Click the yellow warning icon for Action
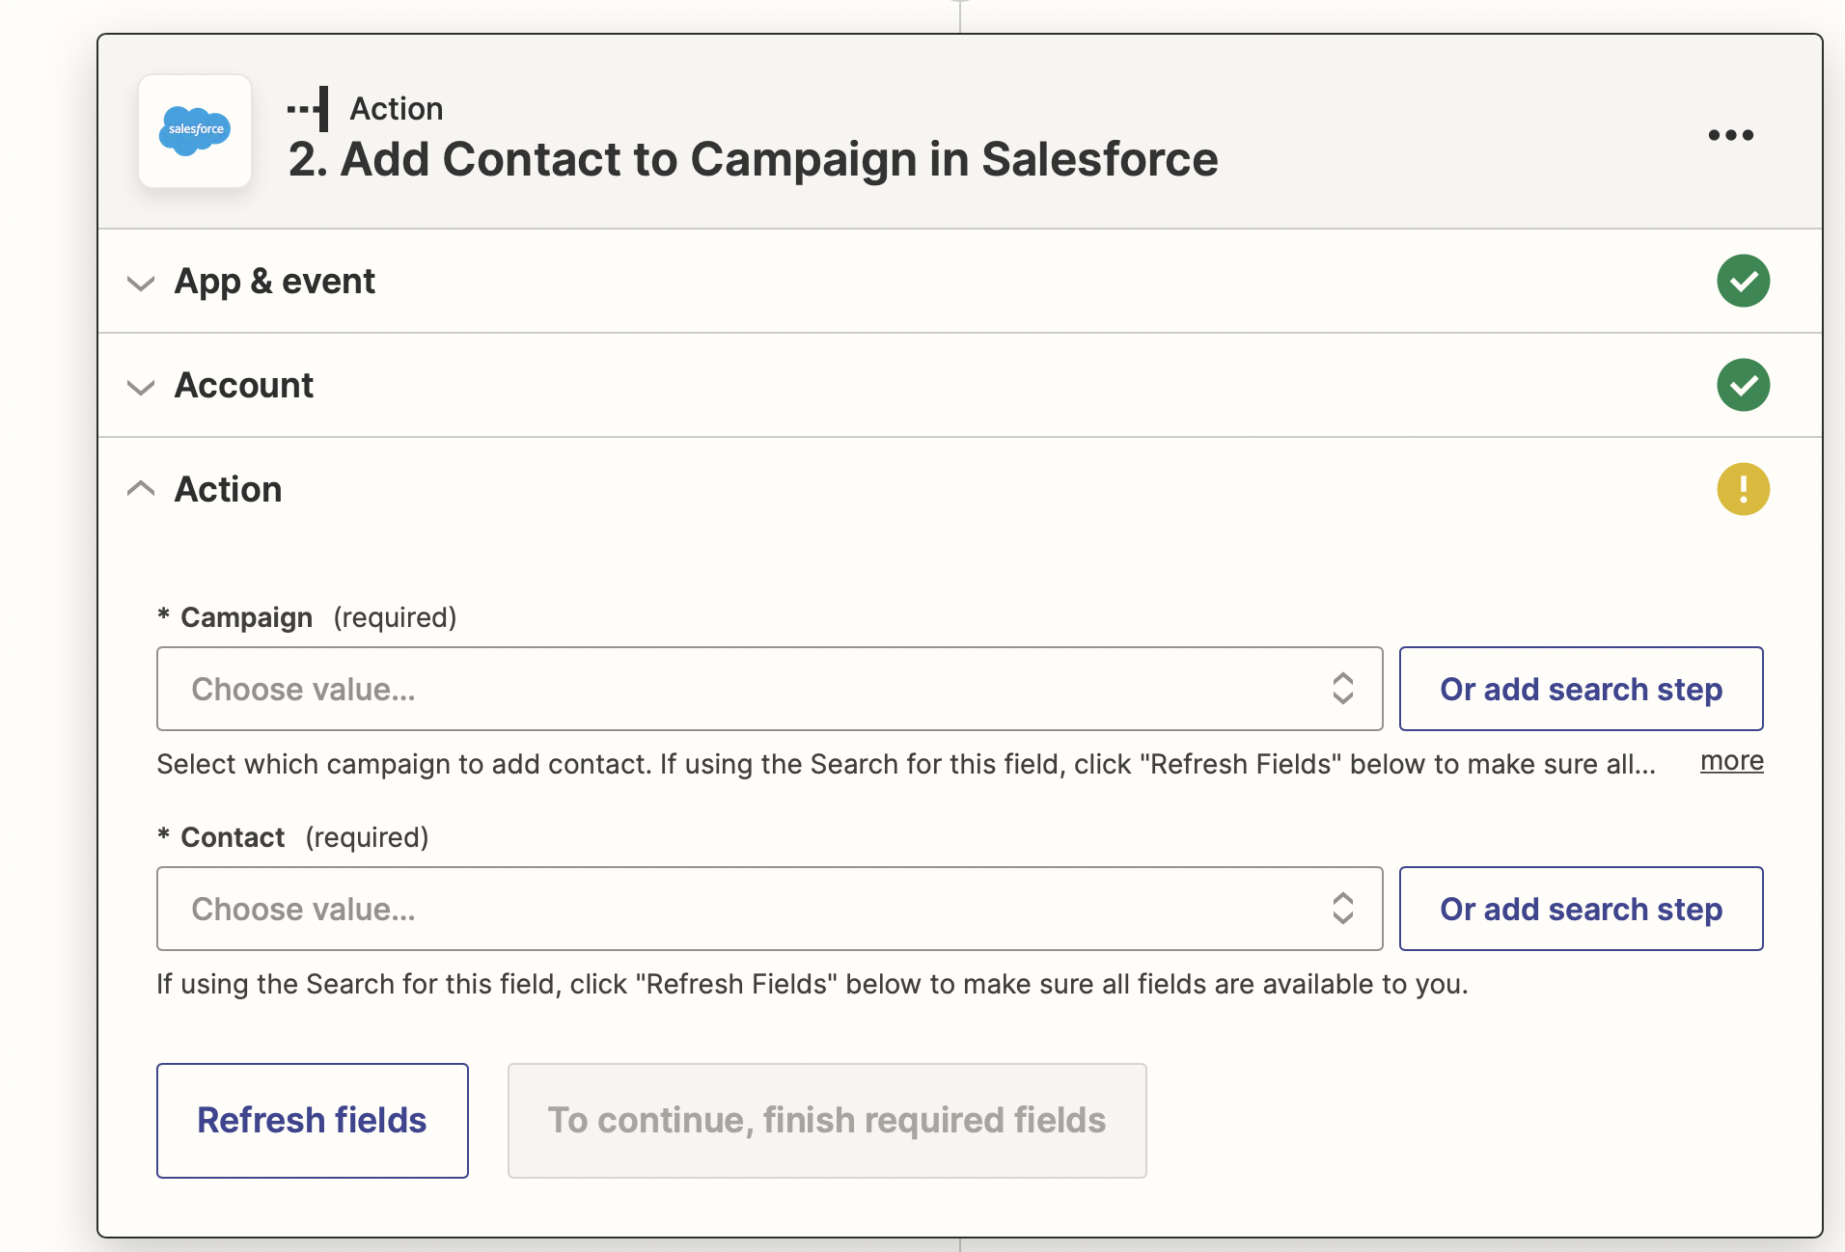 (1743, 490)
